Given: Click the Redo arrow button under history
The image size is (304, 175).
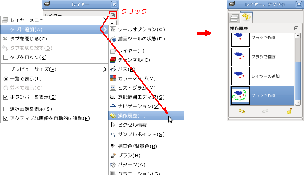Looking at the screenshot, I should pyautogui.click(x=265, y=111).
